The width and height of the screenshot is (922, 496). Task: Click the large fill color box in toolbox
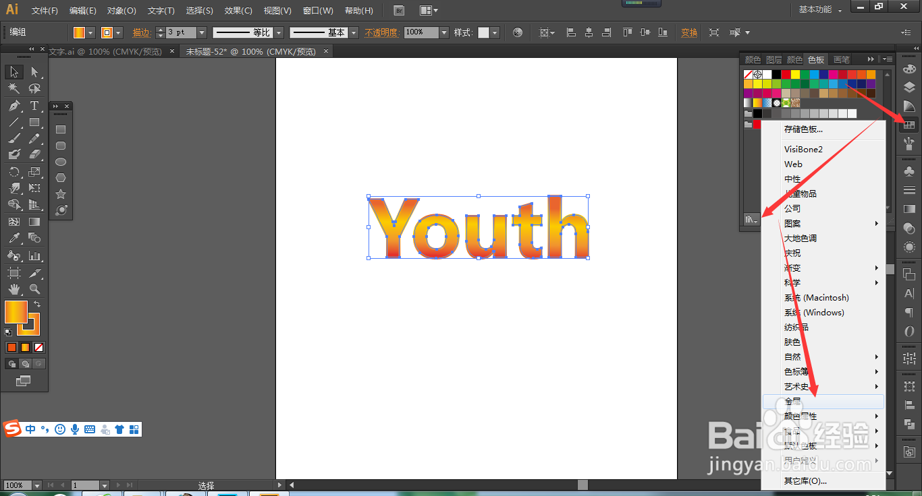(x=16, y=311)
